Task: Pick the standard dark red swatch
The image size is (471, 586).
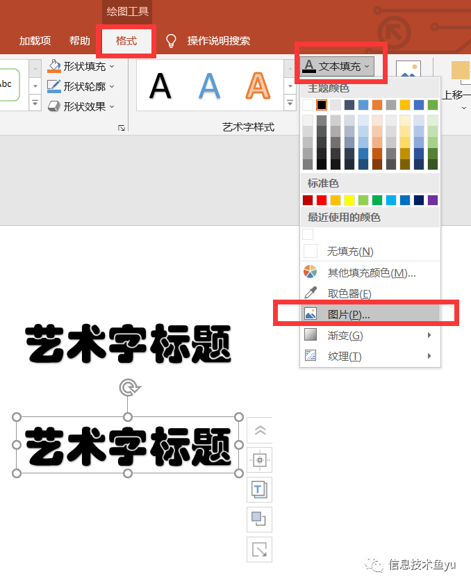Action: [x=308, y=200]
